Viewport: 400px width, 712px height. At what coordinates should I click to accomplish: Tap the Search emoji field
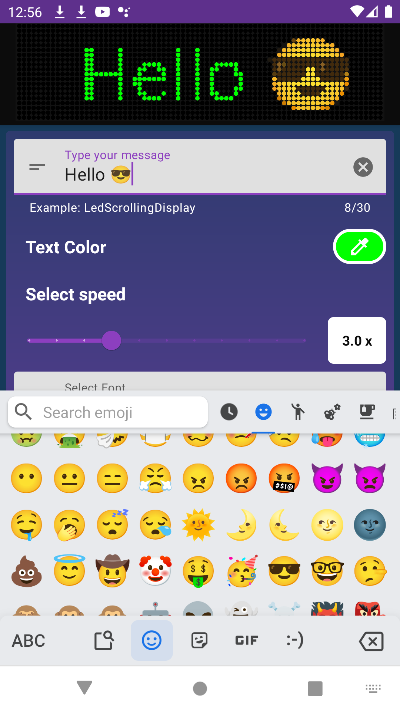[108, 412]
